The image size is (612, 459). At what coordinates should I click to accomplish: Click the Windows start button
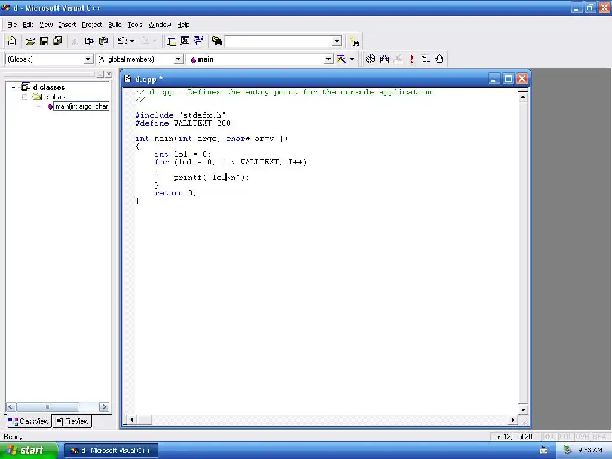[29, 450]
